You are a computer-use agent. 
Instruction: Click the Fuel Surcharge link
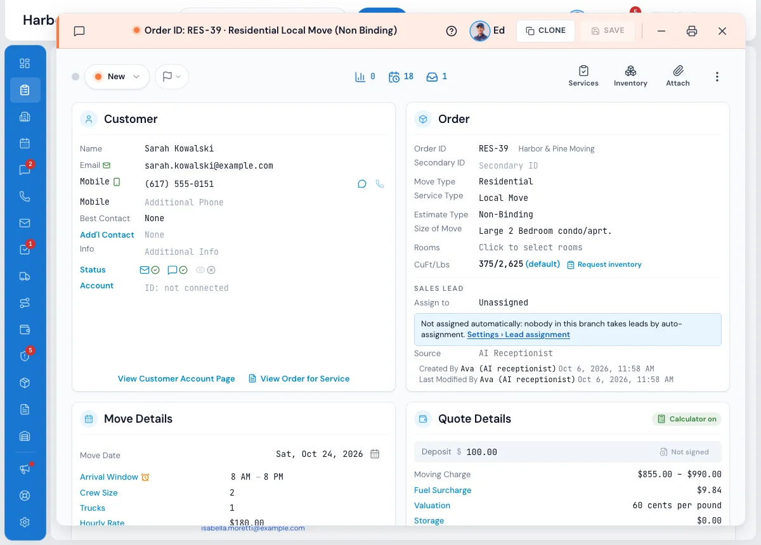pos(443,490)
